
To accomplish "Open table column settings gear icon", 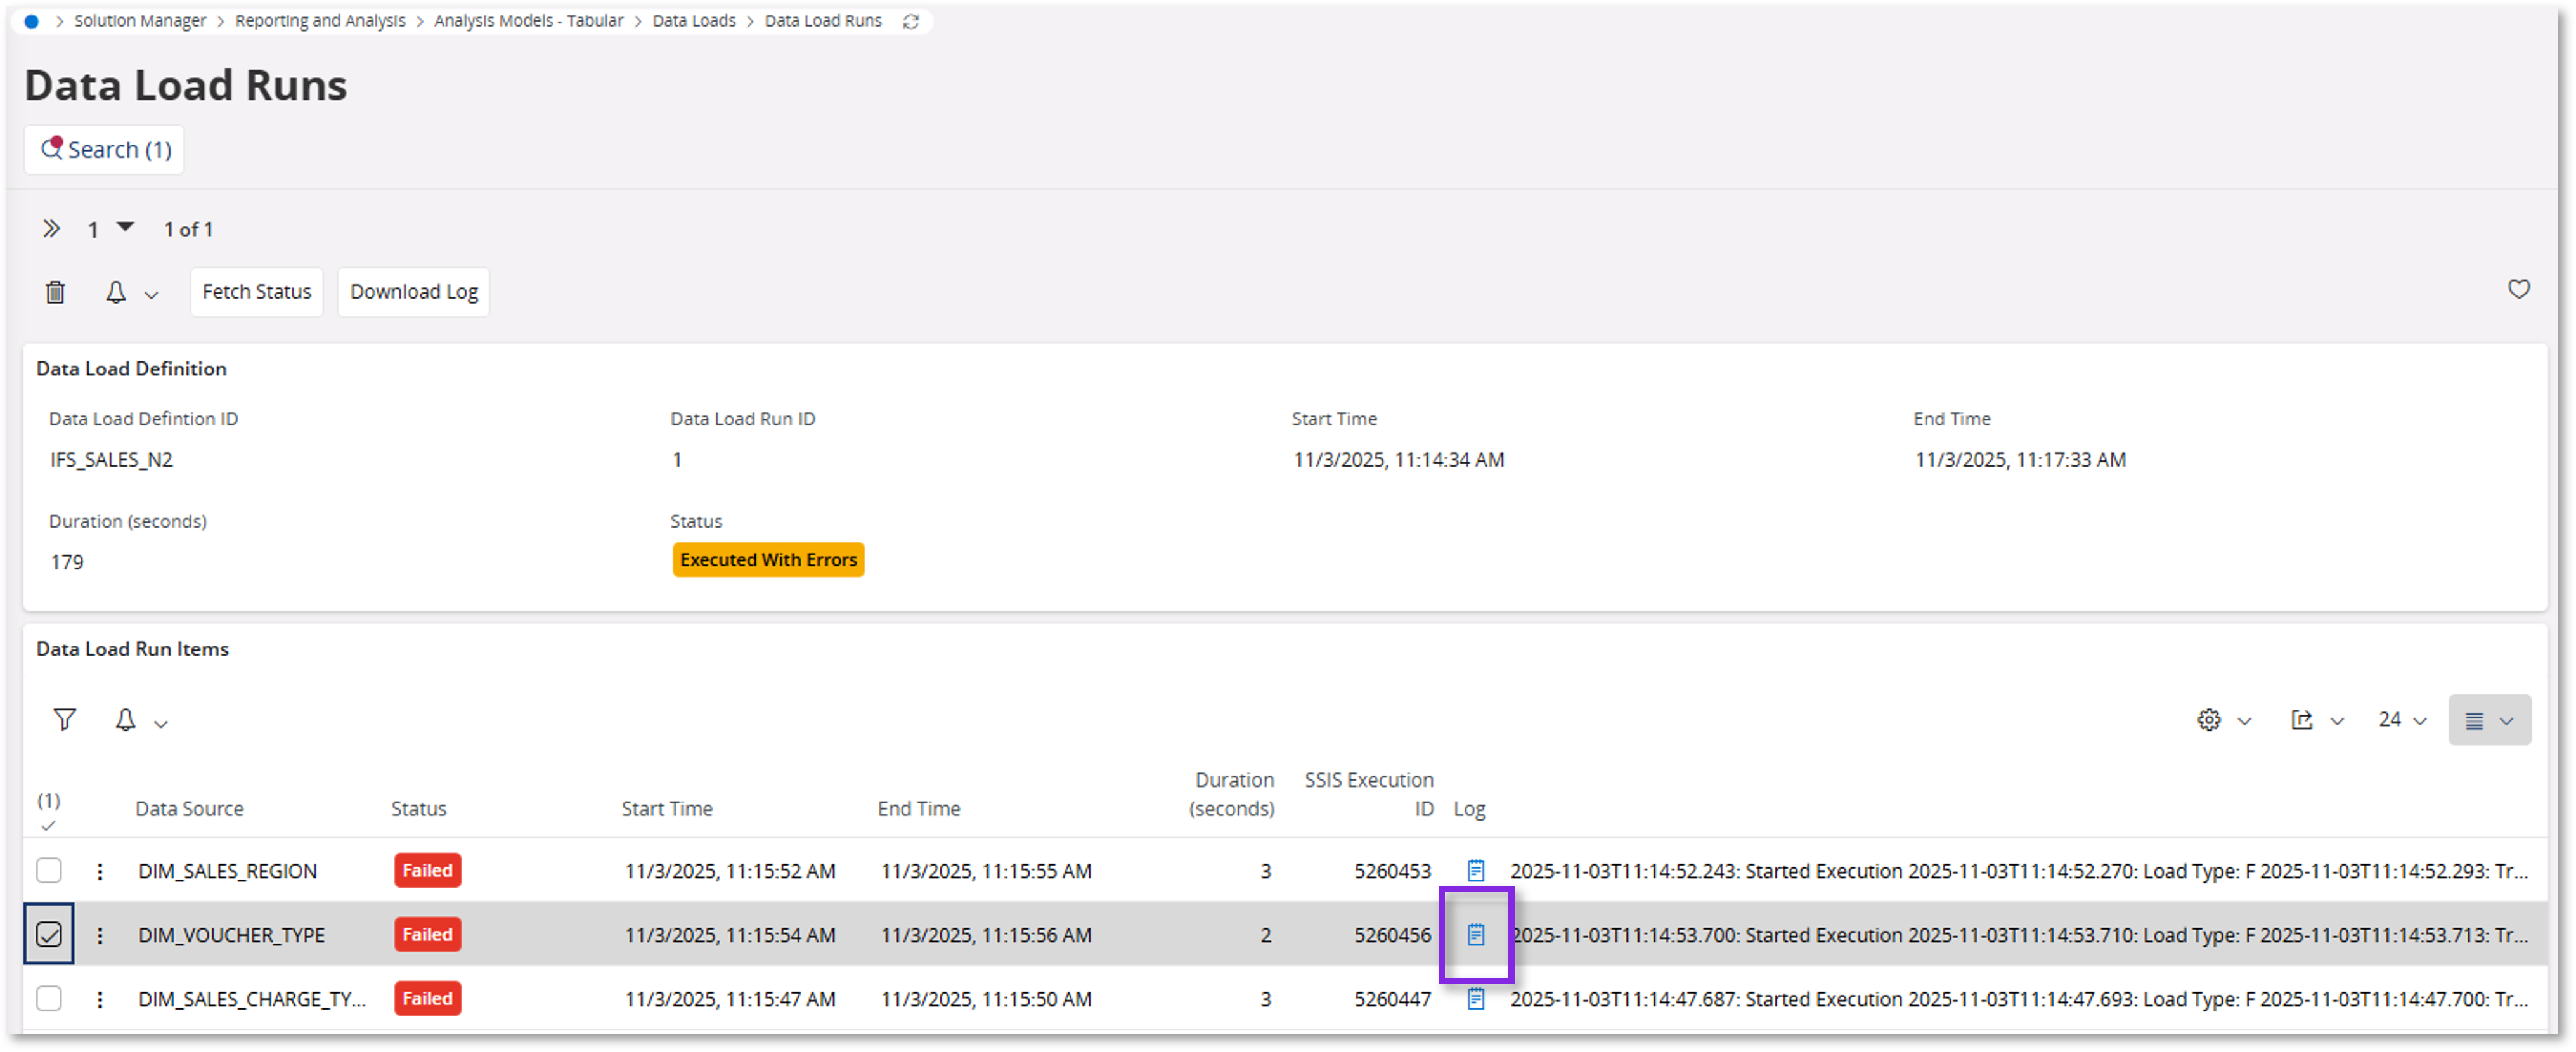I will pyautogui.click(x=2209, y=720).
